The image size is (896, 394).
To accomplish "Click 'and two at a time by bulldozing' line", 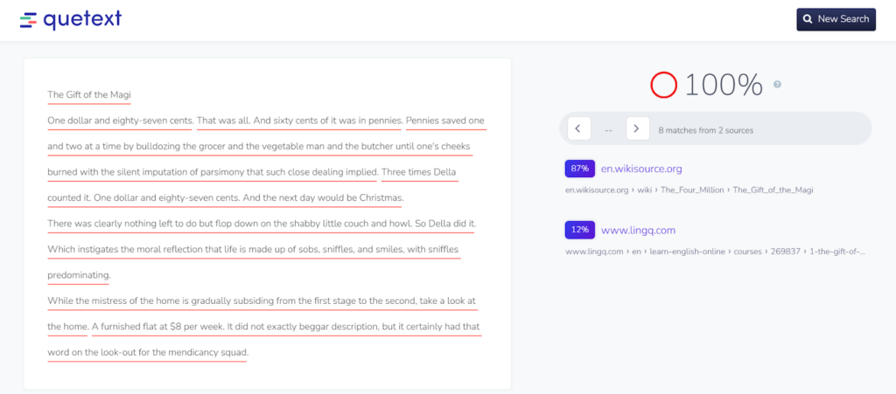I will point(259,147).
